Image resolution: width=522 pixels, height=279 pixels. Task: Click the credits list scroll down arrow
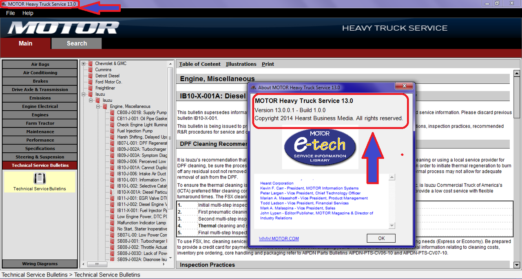click(392, 225)
